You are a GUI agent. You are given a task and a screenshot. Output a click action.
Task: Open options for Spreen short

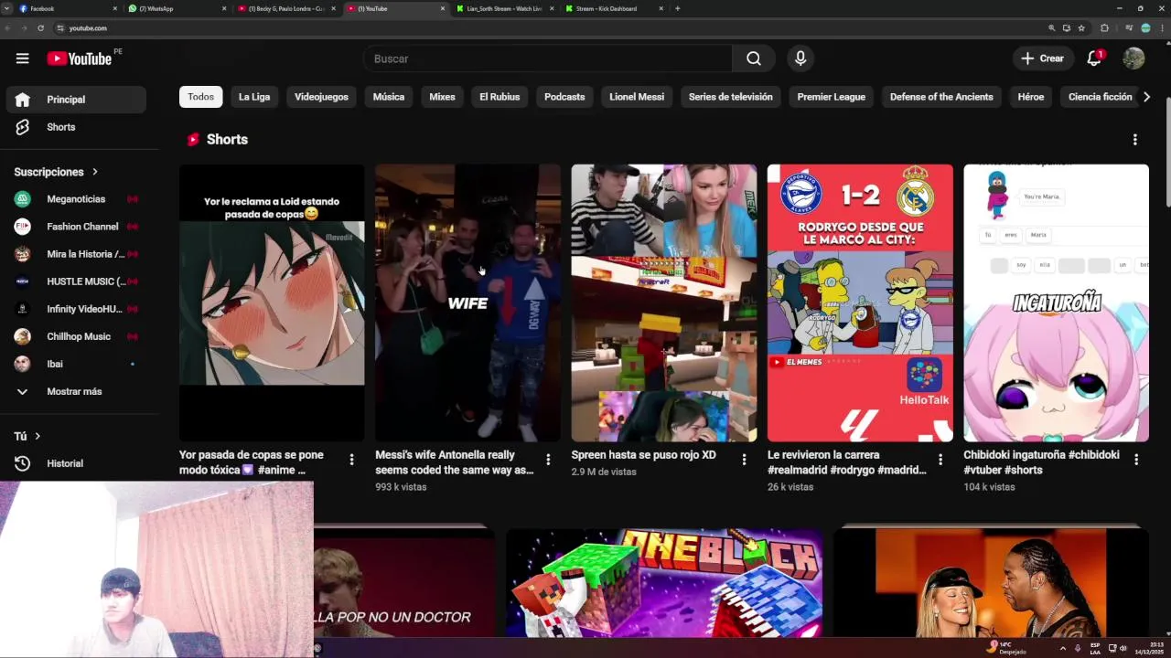click(744, 460)
